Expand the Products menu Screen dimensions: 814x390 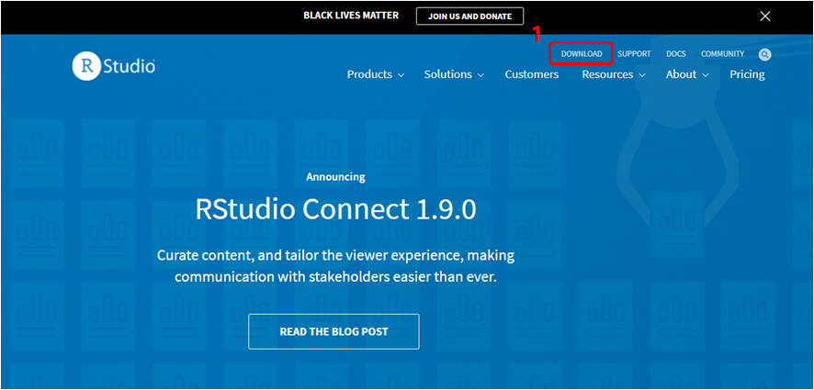point(376,74)
